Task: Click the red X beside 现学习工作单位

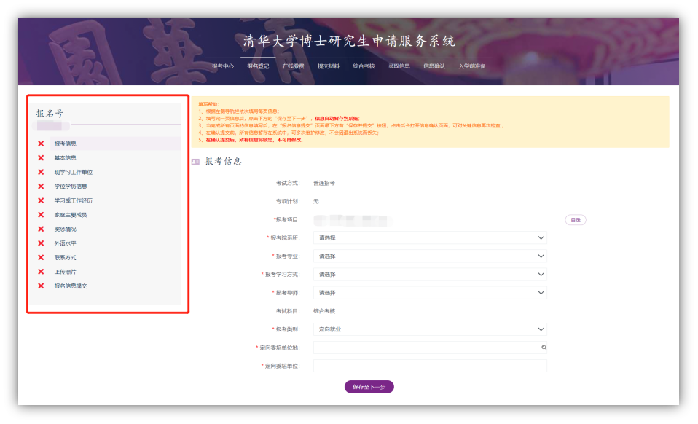Action: [41, 172]
